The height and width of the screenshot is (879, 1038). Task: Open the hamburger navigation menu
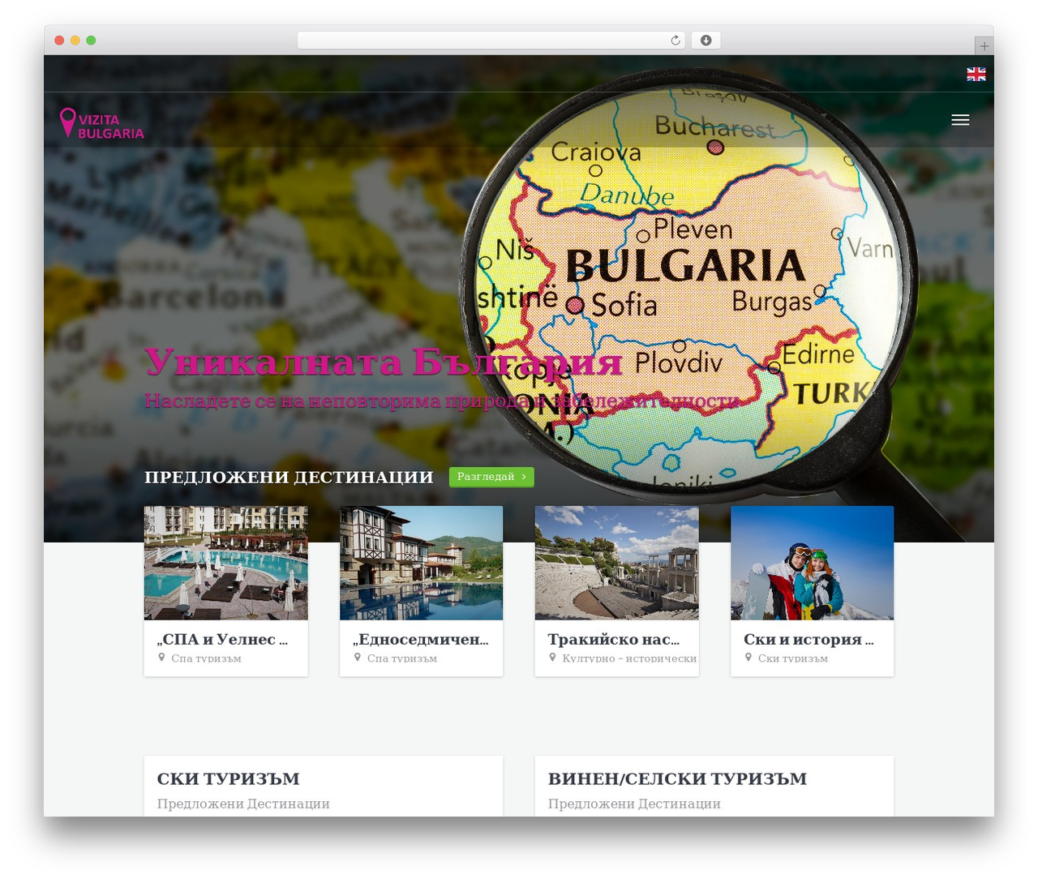[x=960, y=120]
